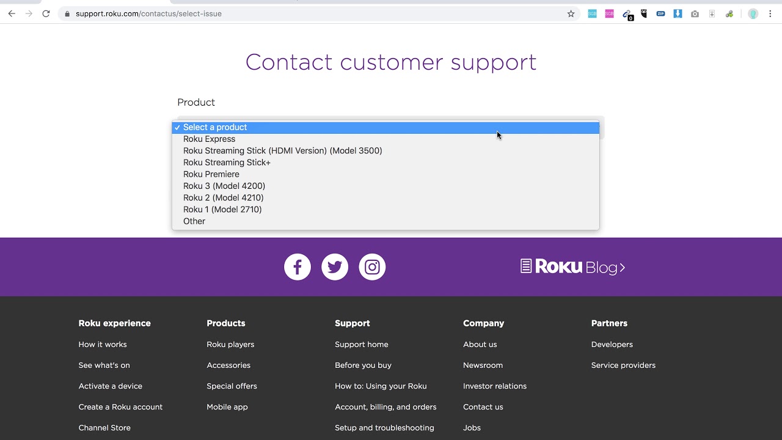Select Roku 1 (Model 2710)

386,209
